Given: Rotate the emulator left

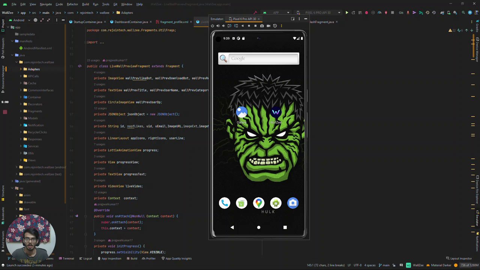Looking at the screenshot, I should click(229, 26).
